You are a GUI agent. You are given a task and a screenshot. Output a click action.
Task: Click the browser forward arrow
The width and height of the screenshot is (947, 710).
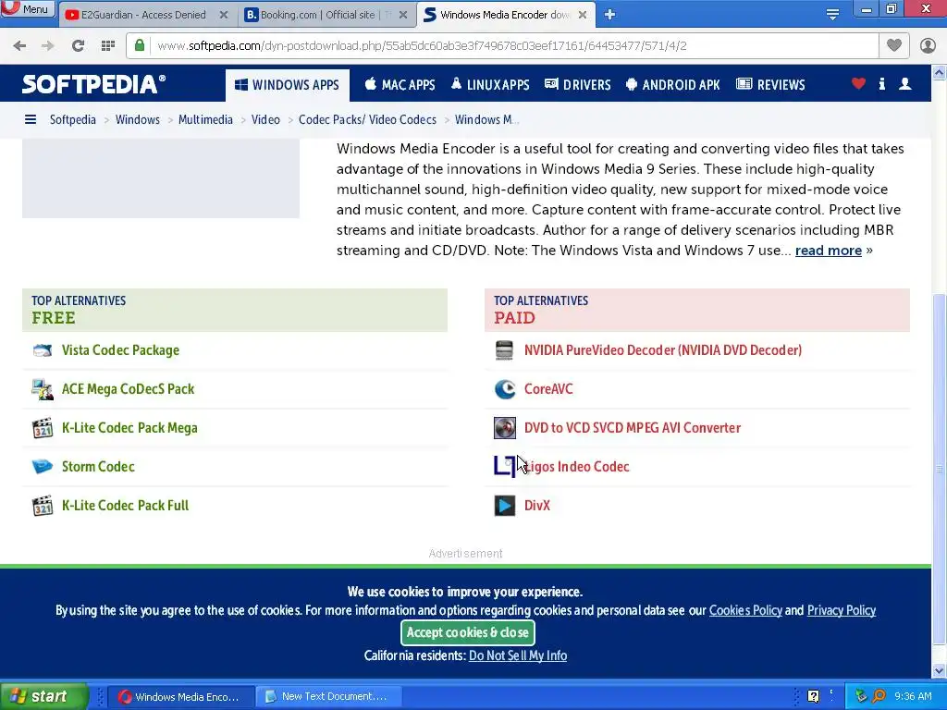click(x=48, y=46)
